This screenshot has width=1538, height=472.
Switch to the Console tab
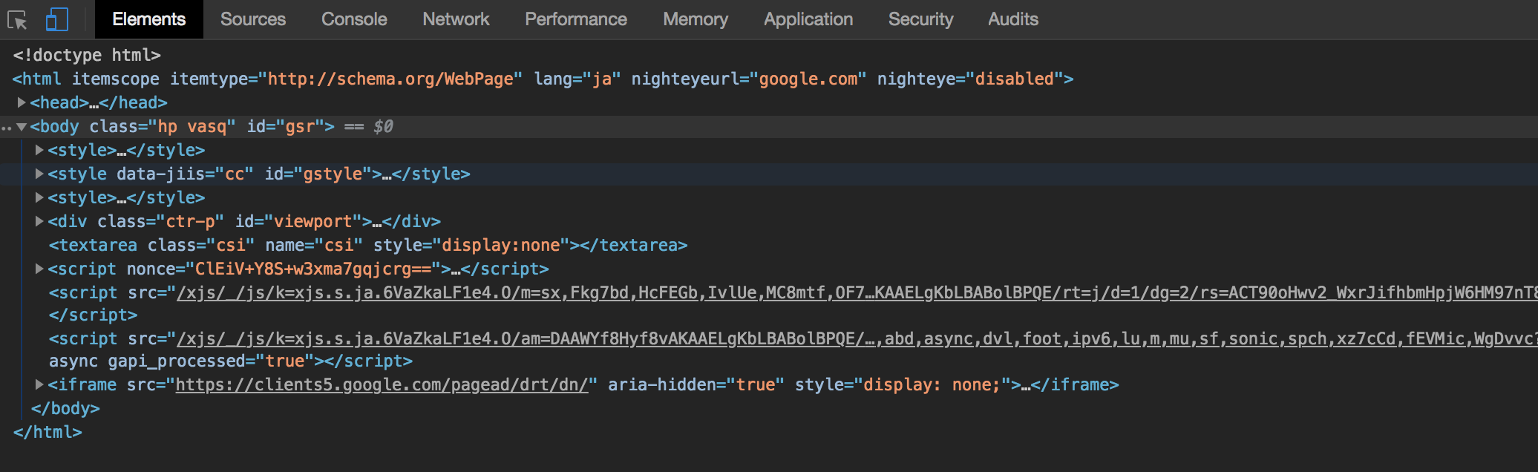[354, 19]
